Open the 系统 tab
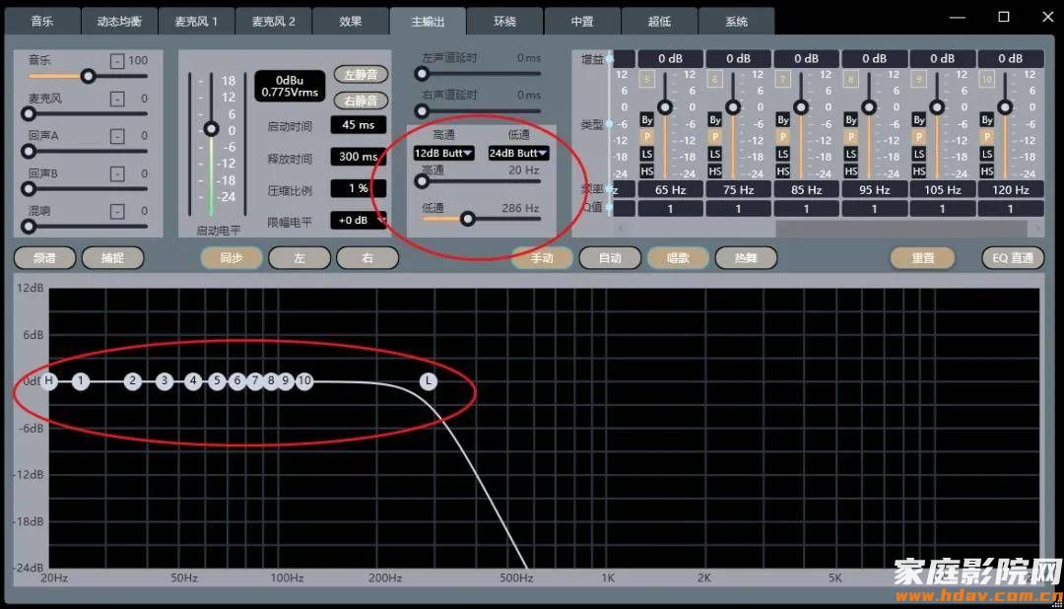 click(x=736, y=21)
